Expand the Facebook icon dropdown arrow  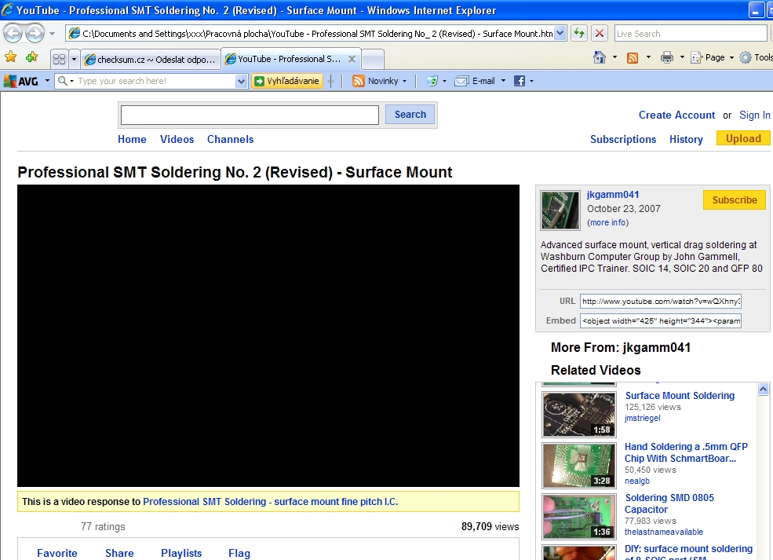coord(531,81)
